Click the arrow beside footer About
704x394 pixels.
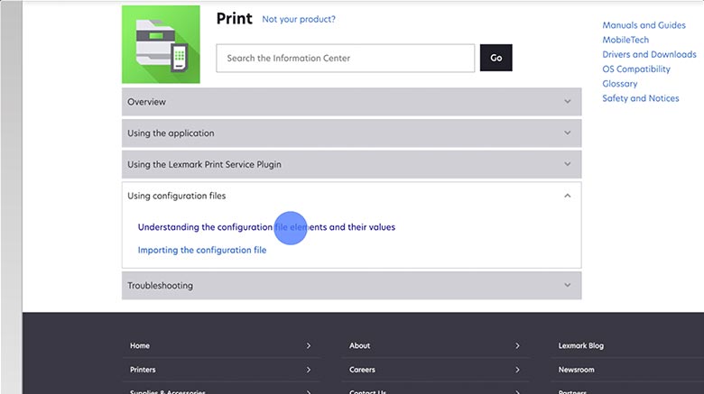tap(517, 345)
